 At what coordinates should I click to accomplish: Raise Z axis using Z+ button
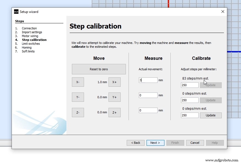(x=114, y=113)
